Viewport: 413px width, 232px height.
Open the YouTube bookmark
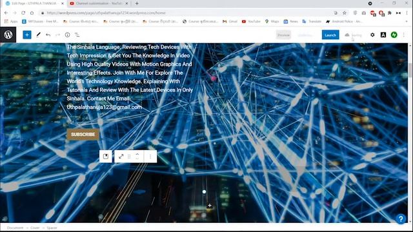(x=251, y=21)
